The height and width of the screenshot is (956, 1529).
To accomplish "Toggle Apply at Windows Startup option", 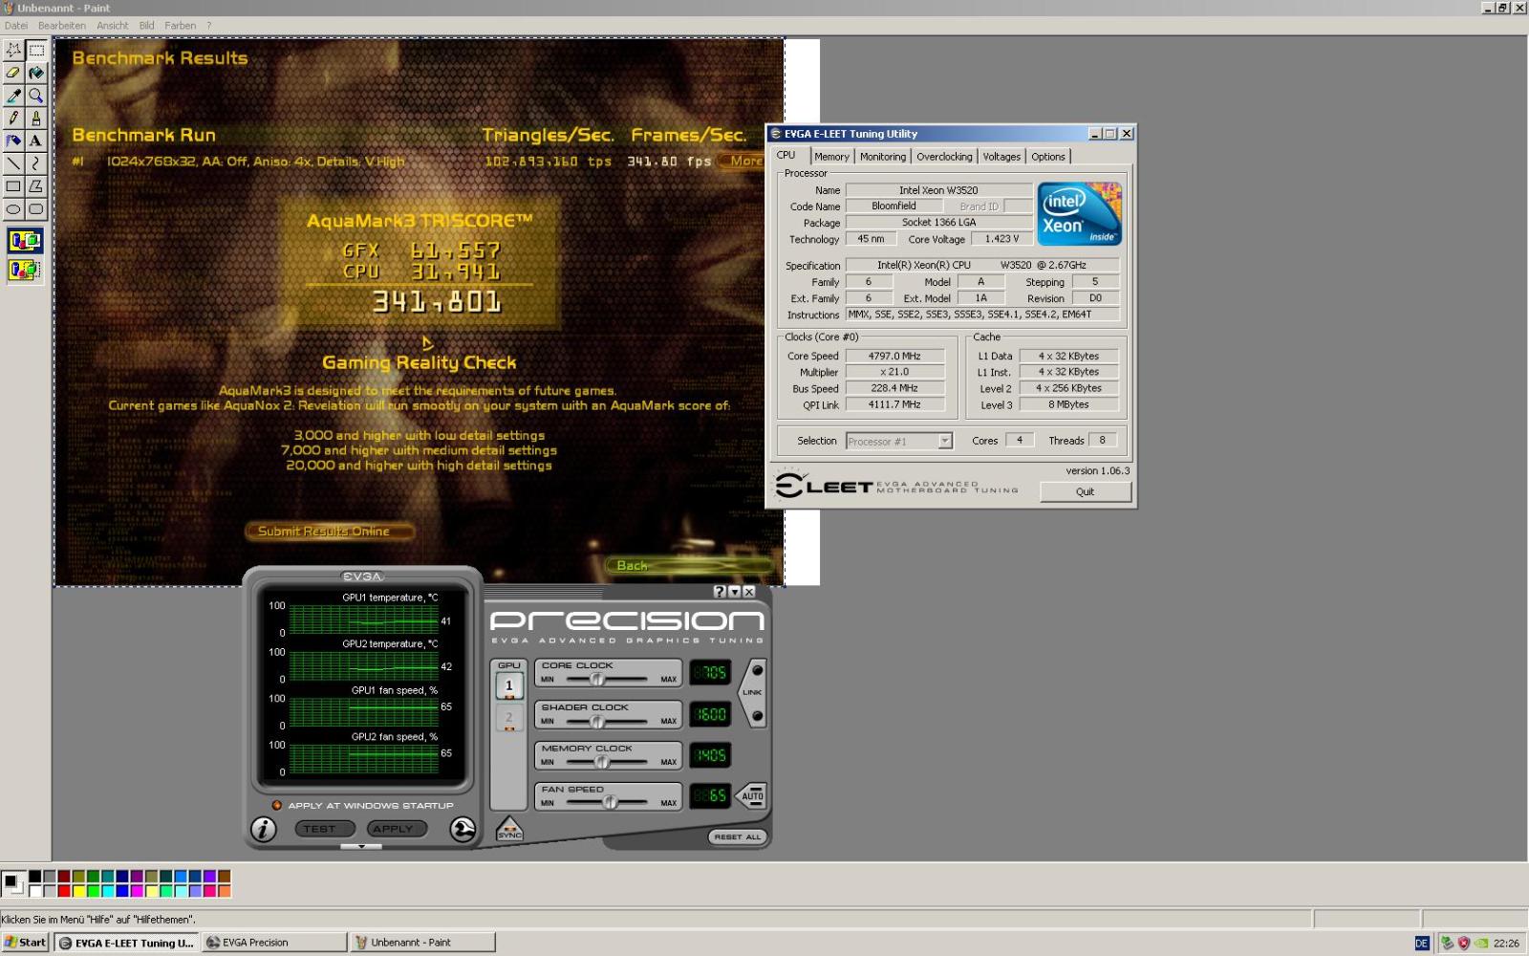I will [x=277, y=806].
